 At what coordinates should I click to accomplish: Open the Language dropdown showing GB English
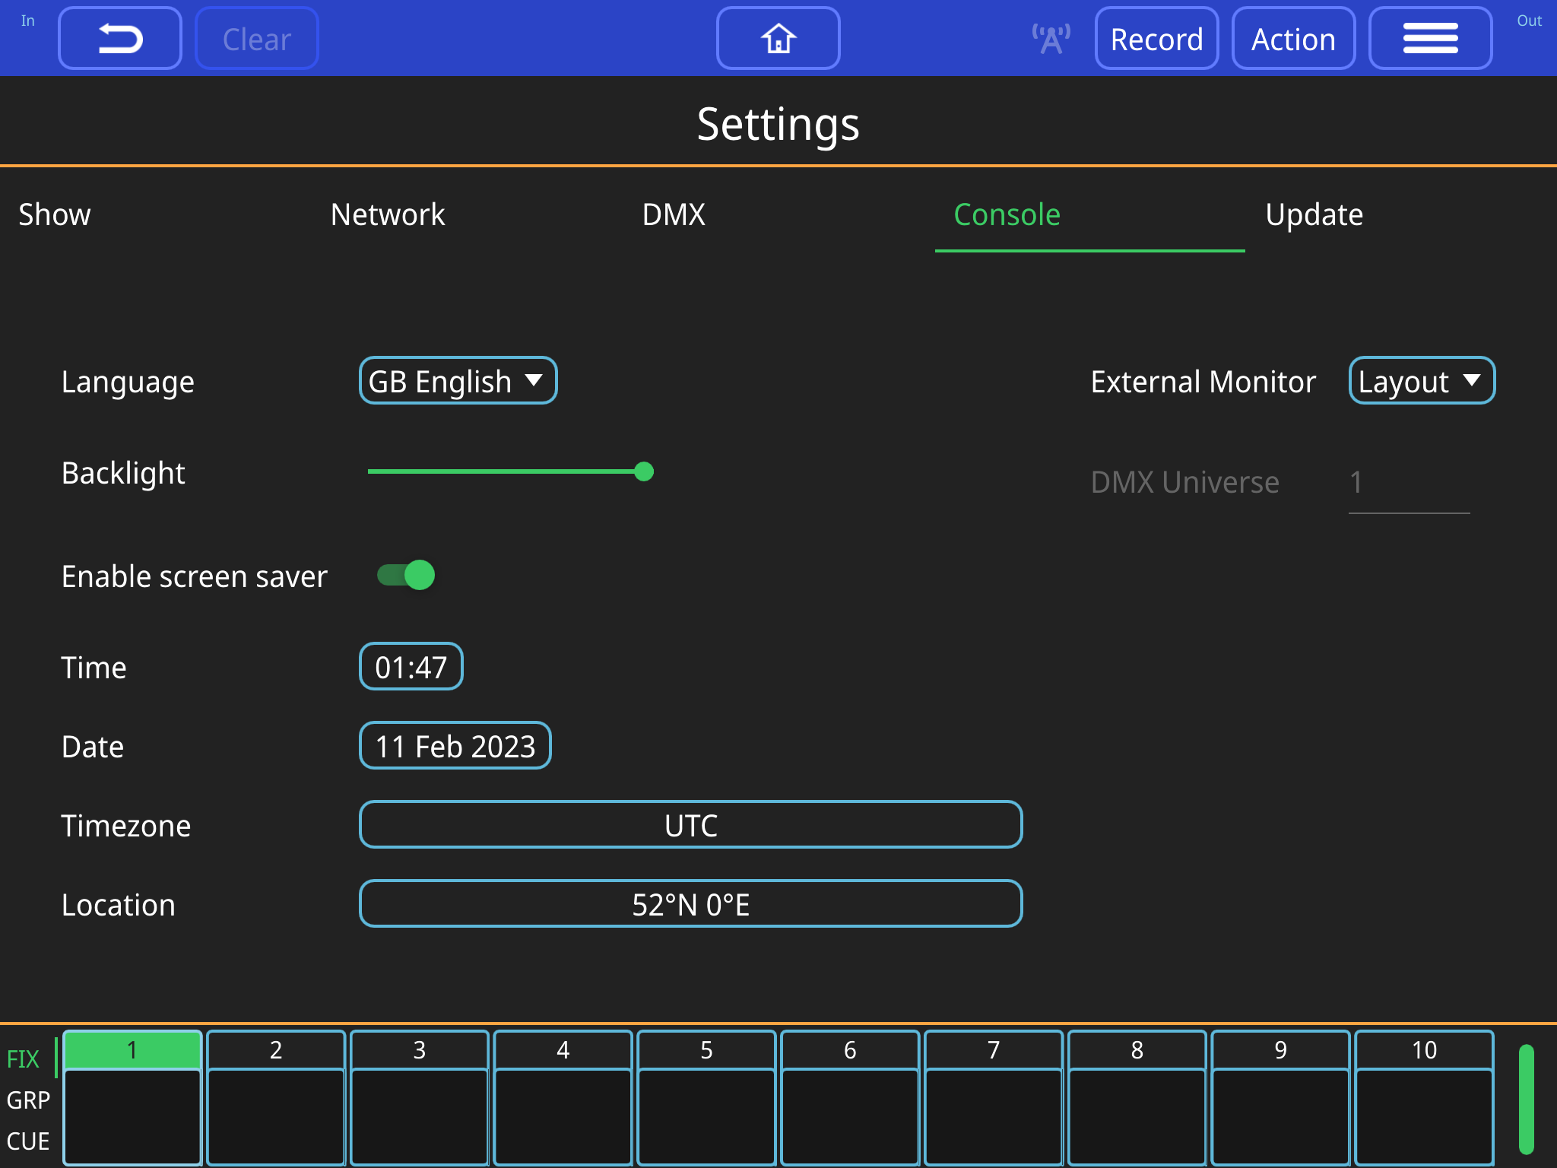458,381
